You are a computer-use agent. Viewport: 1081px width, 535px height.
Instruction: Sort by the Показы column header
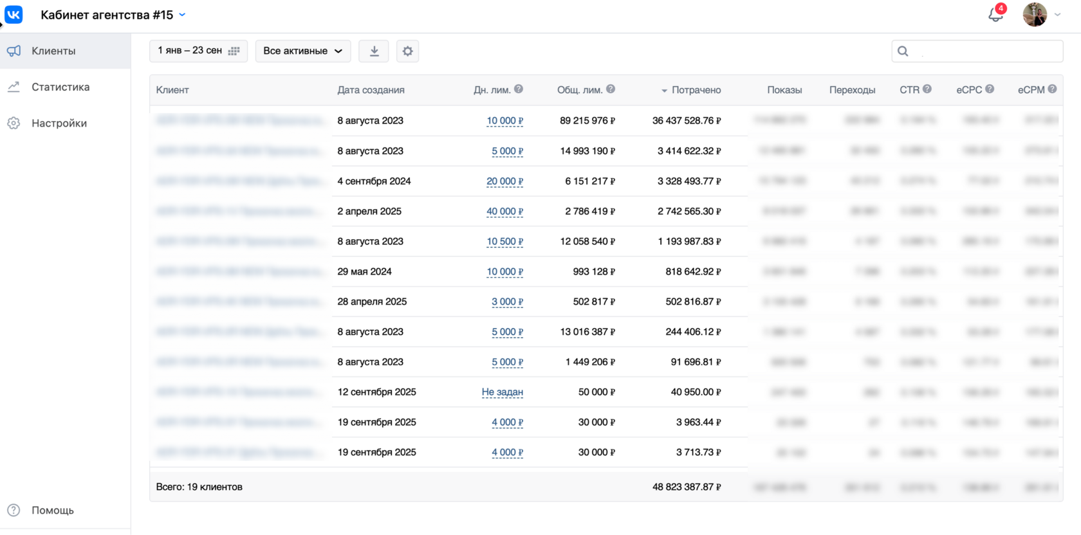pyautogui.click(x=784, y=90)
